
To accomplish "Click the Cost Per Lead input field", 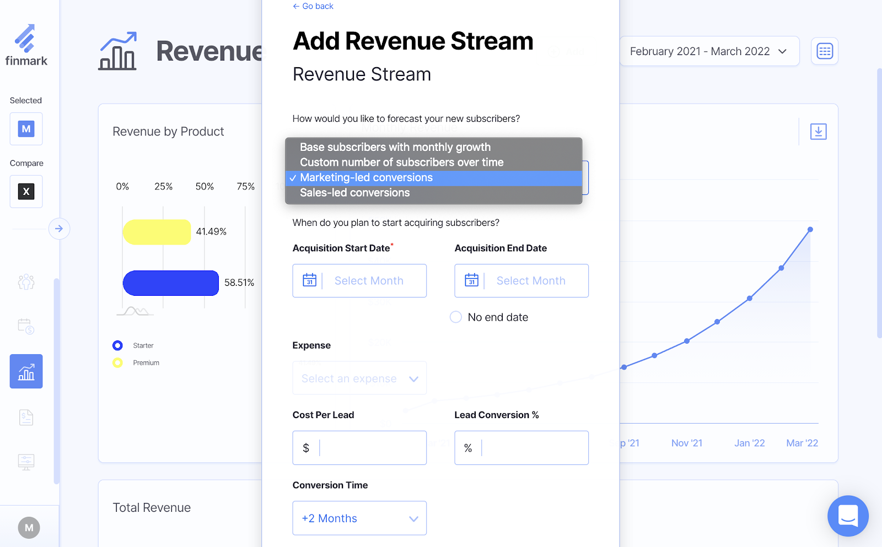I will tap(370, 448).
